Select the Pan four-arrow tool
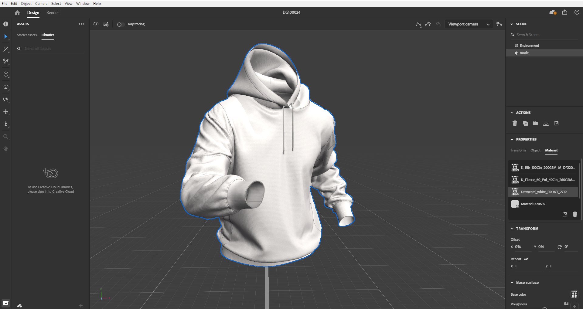Image resolution: width=583 pixels, height=309 pixels. click(x=6, y=112)
